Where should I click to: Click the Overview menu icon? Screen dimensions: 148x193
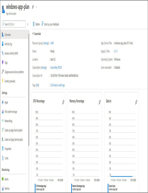[x=2, y=35]
